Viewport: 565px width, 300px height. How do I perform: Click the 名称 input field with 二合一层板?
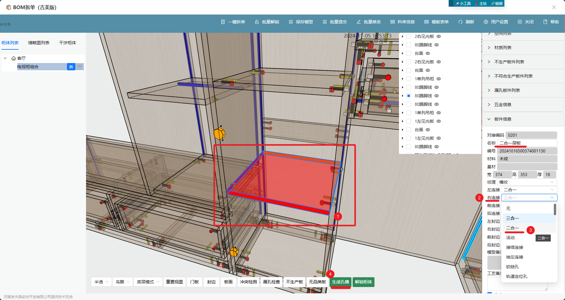pyautogui.click(x=527, y=143)
